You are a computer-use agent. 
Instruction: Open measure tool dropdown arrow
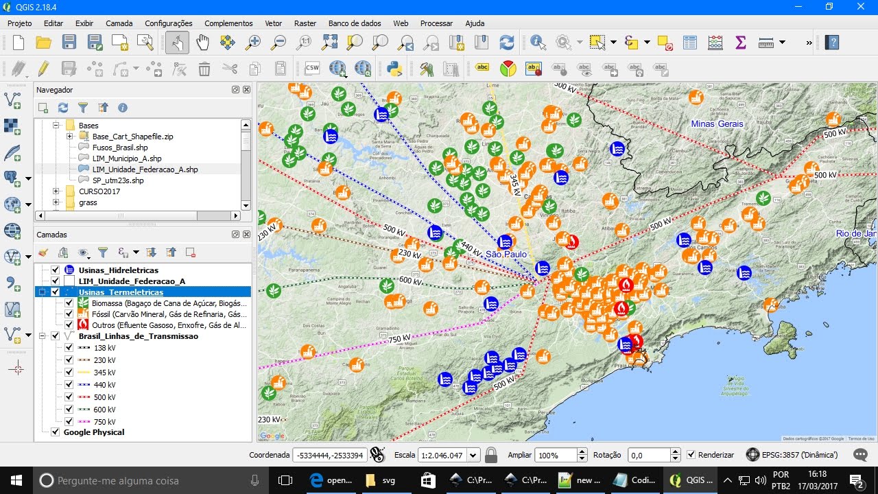click(x=782, y=43)
